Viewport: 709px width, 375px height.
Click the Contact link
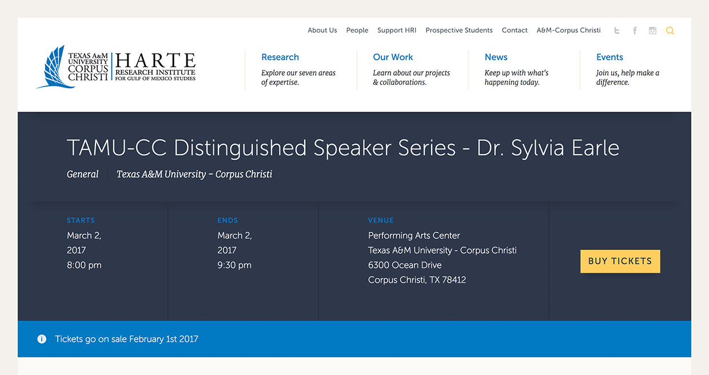click(515, 30)
